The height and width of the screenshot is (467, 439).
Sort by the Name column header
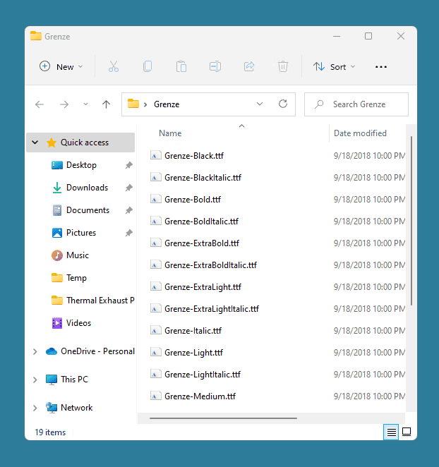(x=170, y=133)
